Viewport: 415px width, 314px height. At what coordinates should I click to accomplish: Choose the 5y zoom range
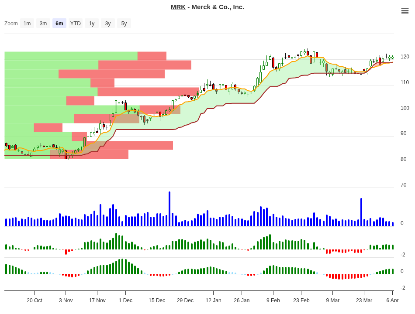click(x=124, y=23)
